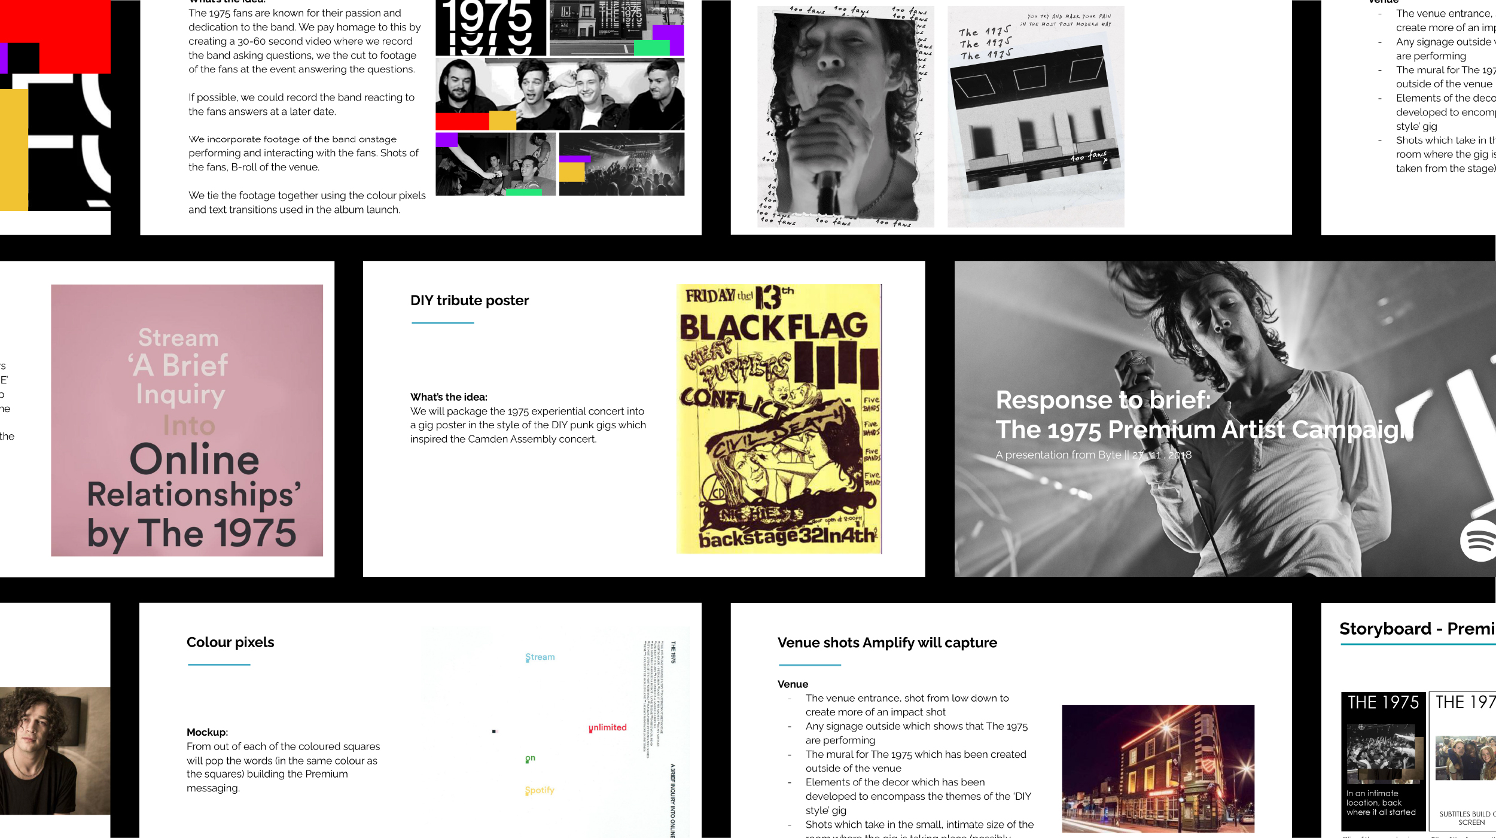Image resolution: width=1496 pixels, height=838 pixels.
Task: Open the singer reaching to crowd photo
Action: pyautogui.click(x=495, y=164)
